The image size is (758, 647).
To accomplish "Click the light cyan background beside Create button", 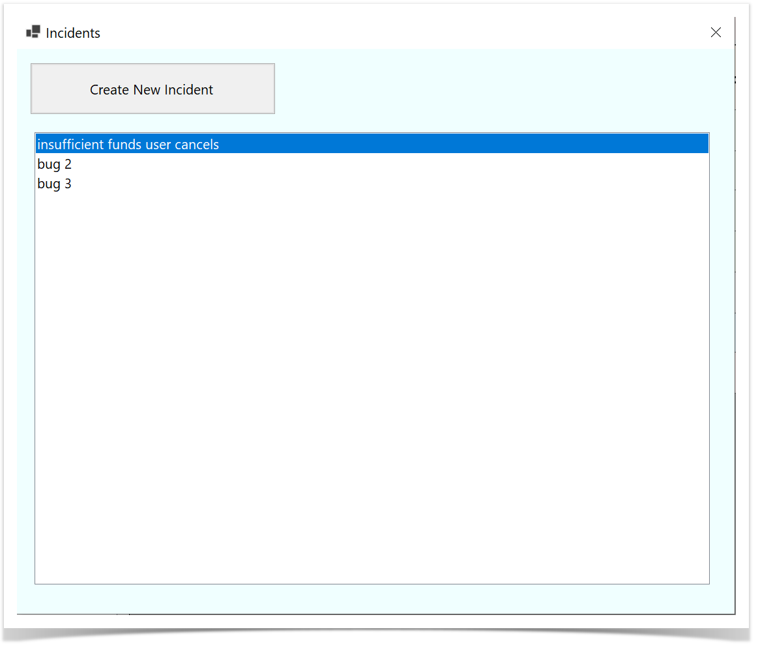I will point(489,89).
